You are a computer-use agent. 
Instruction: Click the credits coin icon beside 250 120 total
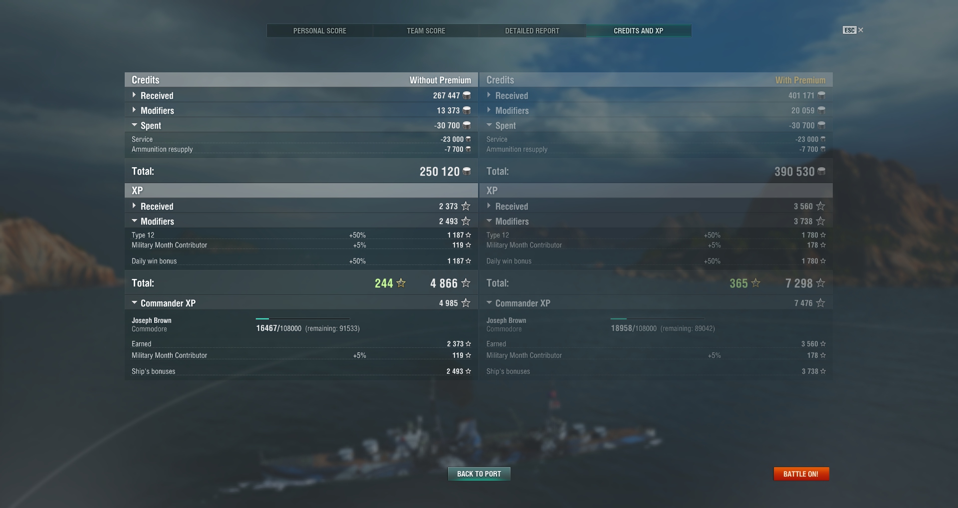point(467,171)
